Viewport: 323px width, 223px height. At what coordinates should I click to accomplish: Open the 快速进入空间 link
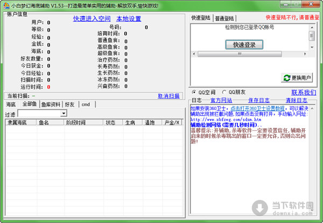[92, 19]
